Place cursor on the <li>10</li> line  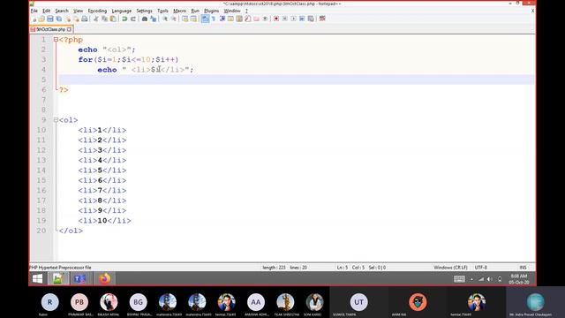point(104,221)
